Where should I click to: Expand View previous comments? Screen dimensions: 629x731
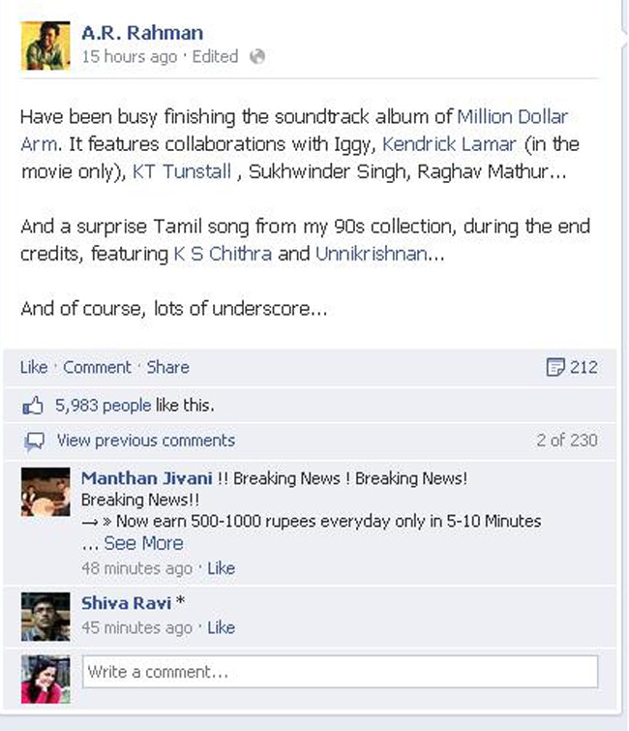tap(146, 441)
